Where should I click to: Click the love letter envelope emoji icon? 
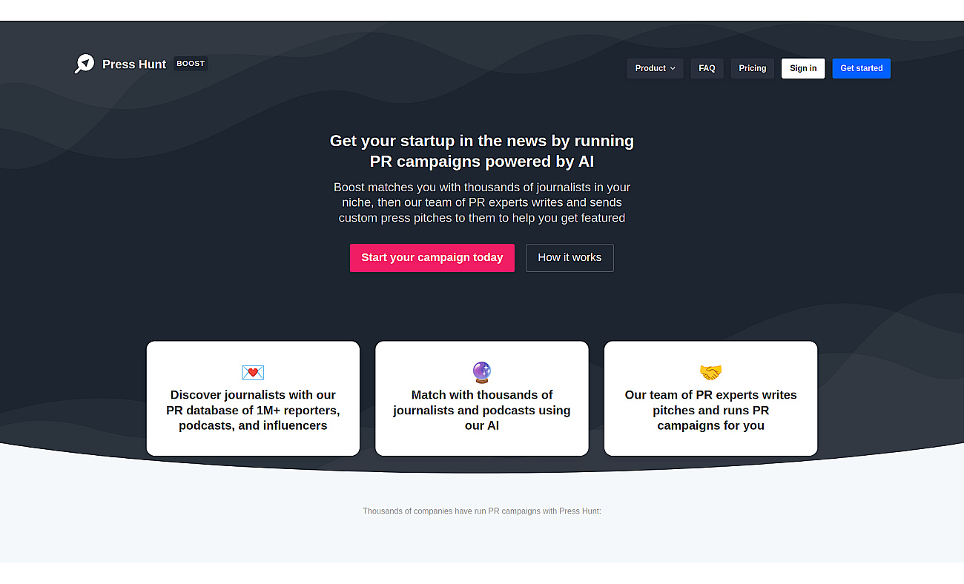pyautogui.click(x=253, y=372)
